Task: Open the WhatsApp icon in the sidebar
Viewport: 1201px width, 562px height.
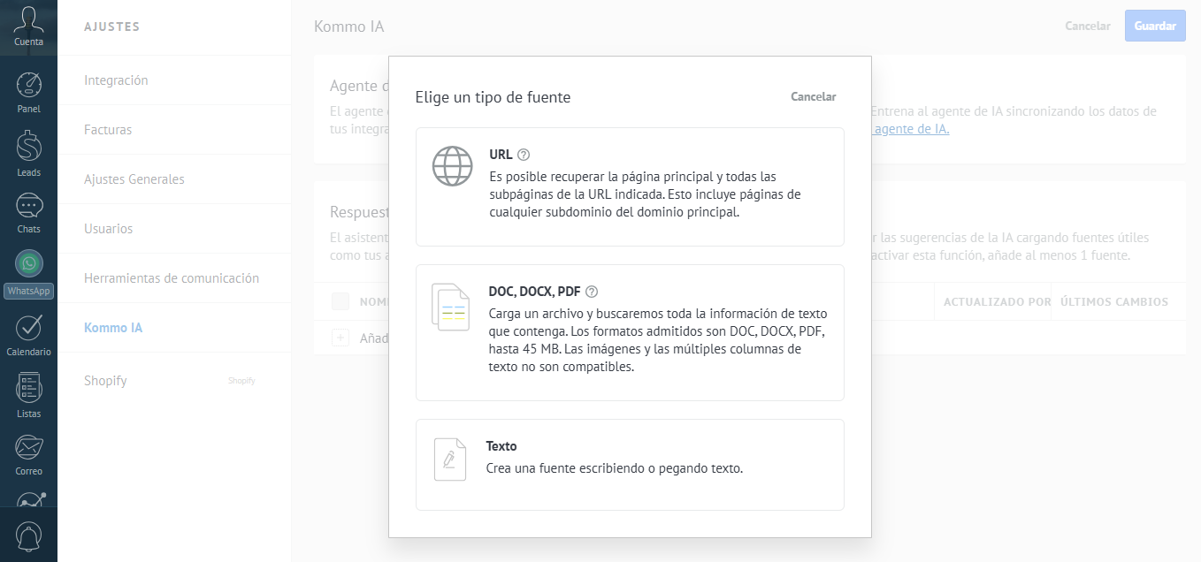Action: [28, 263]
